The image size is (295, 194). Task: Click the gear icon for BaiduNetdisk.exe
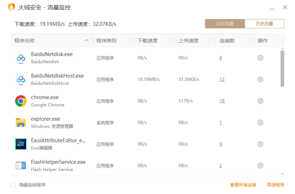pos(260,58)
